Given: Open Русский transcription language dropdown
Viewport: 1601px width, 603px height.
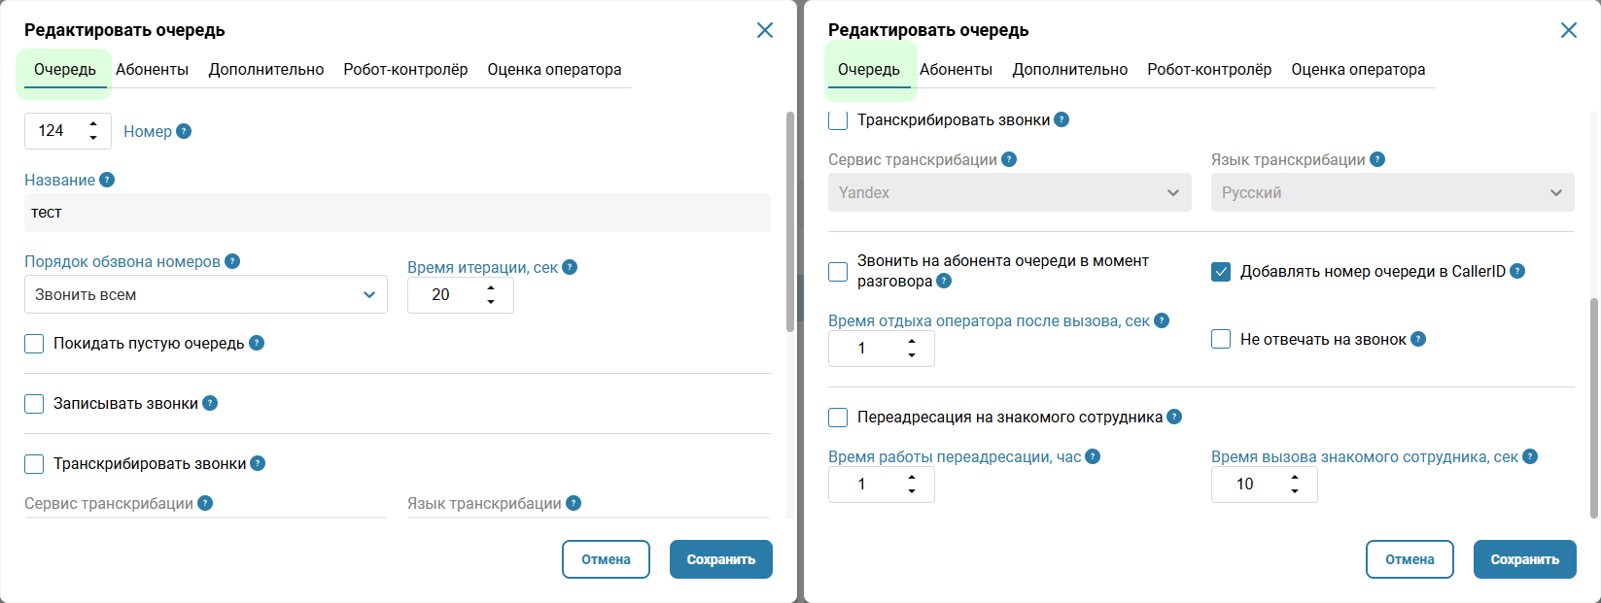Looking at the screenshot, I should (1393, 192).
